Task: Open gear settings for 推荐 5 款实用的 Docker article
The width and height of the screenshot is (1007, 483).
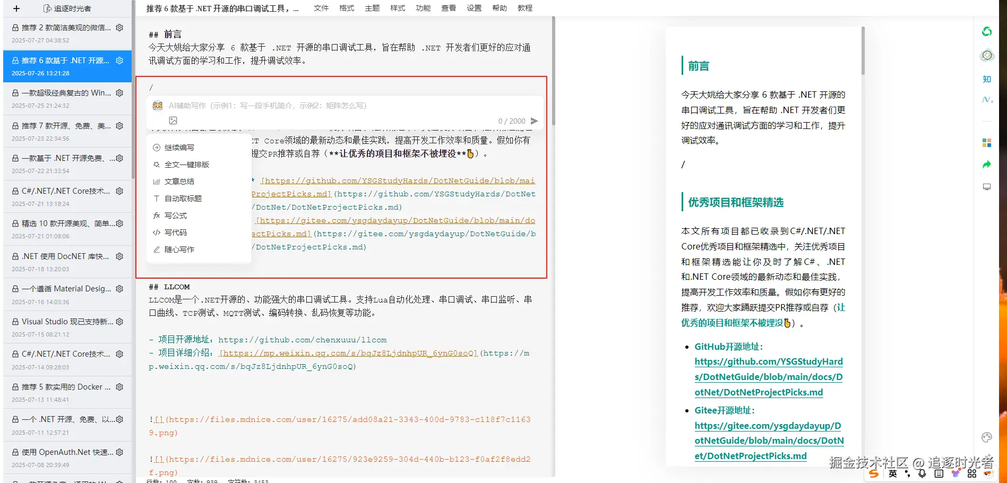Action: (119, 387)
